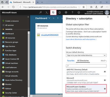The image size is (110, 97).
Task: Open the portal search magnifier icon
Action: (40, 12)
